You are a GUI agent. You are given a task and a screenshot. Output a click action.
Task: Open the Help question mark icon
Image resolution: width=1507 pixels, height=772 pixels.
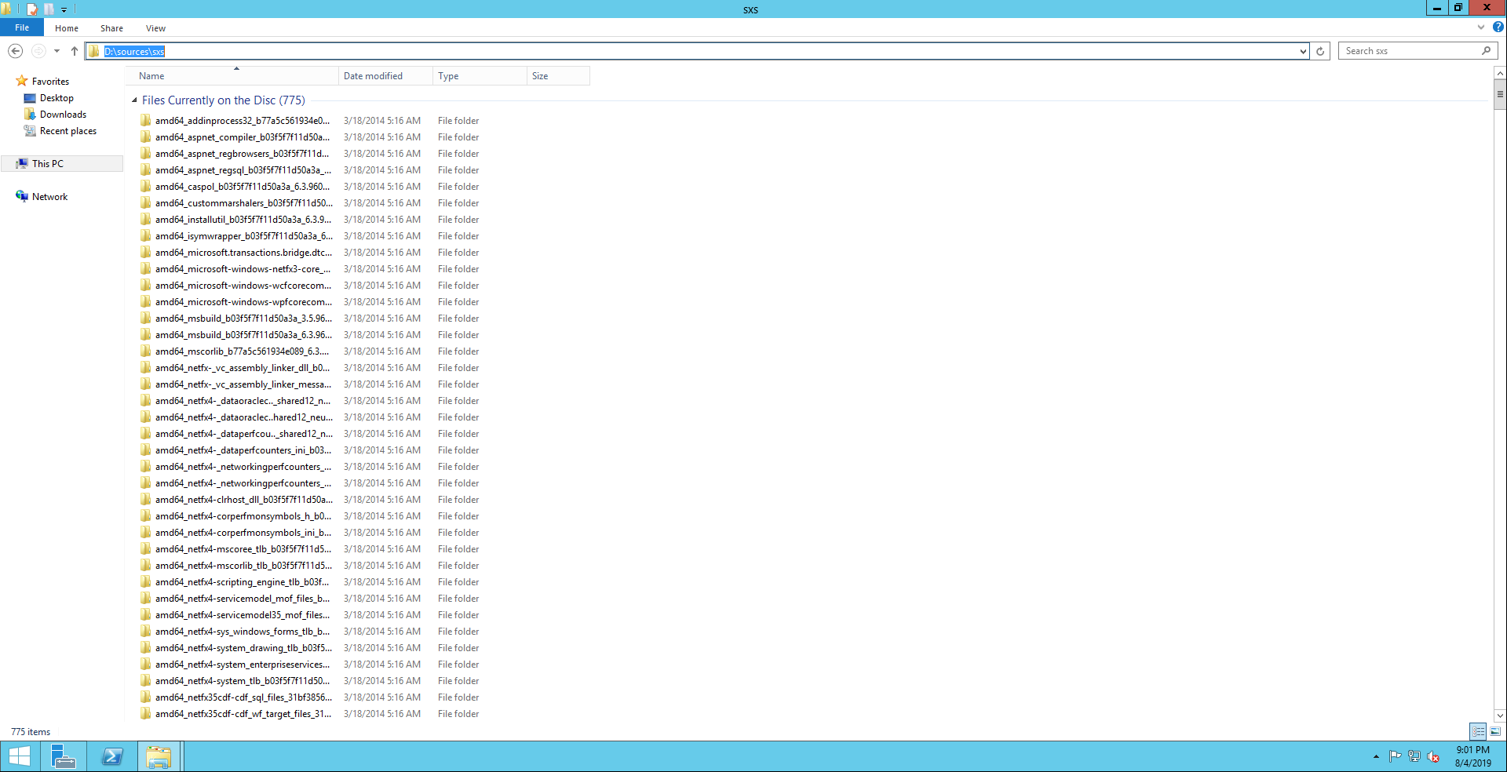pos(1498,27)
